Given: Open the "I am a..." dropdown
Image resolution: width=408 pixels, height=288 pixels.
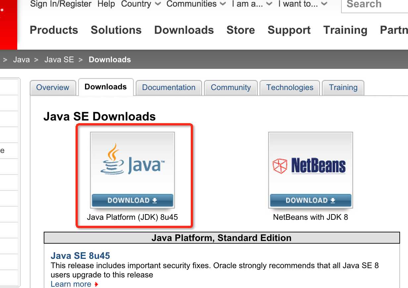Looking at the screenshot, I should click(x=252, y=4).
